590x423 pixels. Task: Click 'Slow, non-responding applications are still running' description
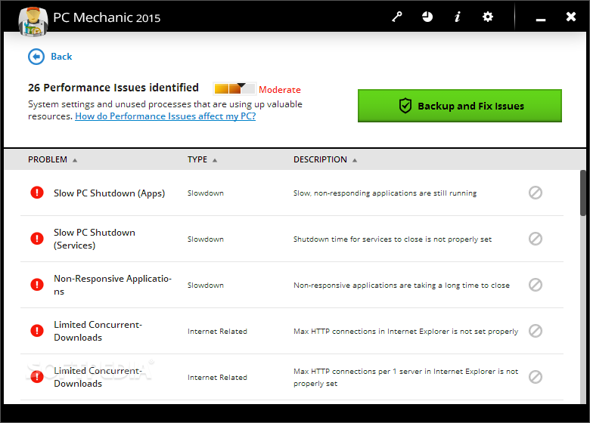point(385,193)
